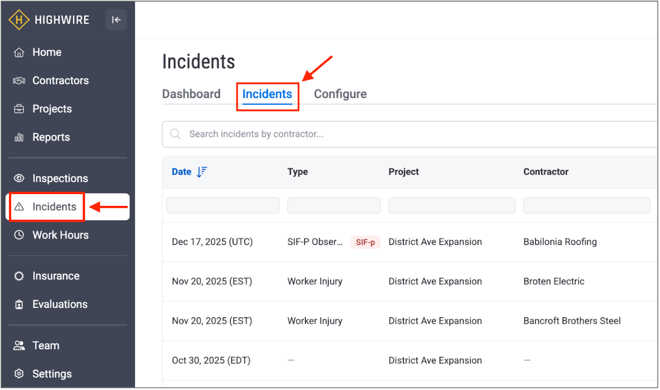The image size is (660, 390).
Task: Open Contractors via the handshake icon
Action: 19,81
